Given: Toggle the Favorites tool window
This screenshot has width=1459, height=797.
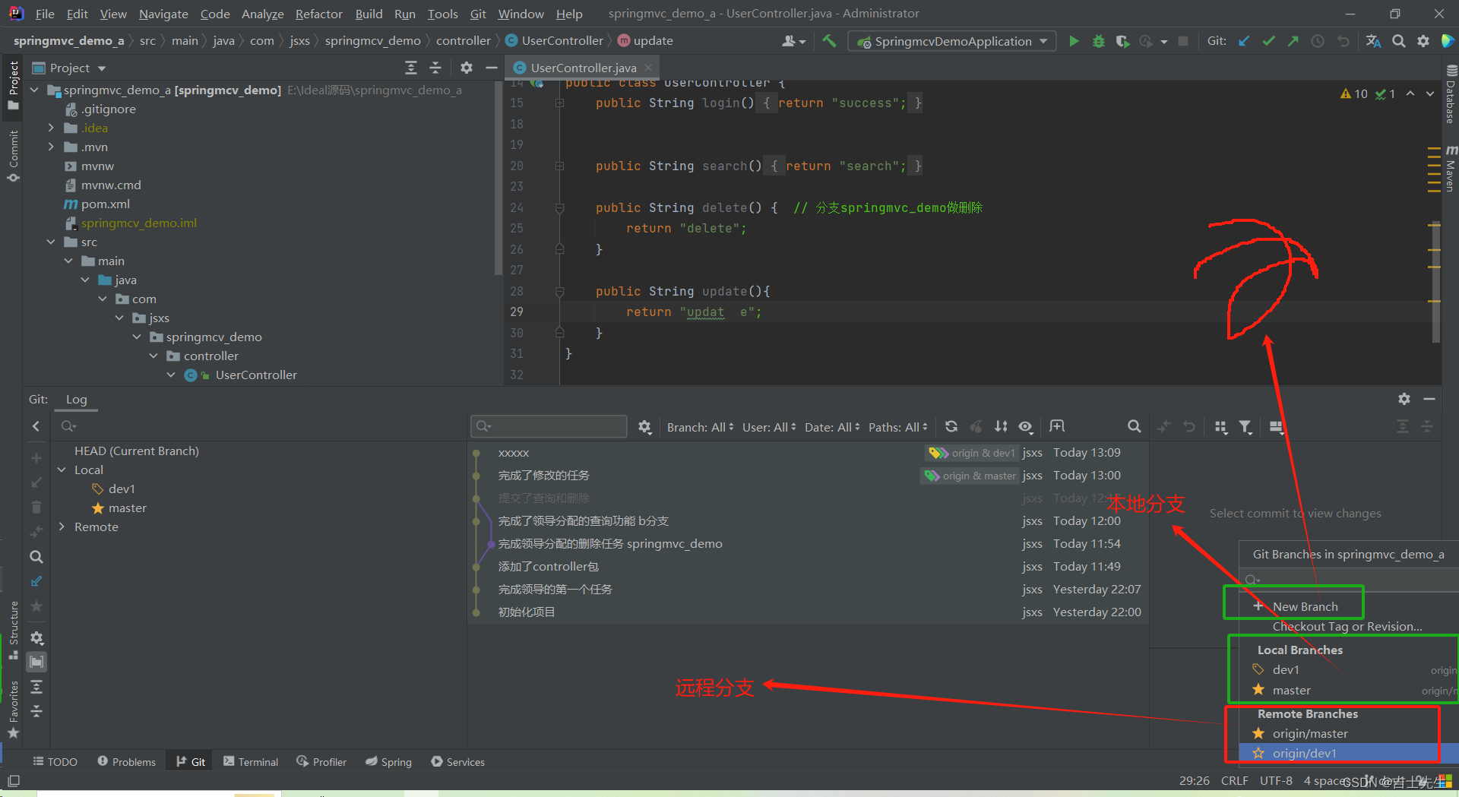Looking at the screenshot, I should click(13, 709).
